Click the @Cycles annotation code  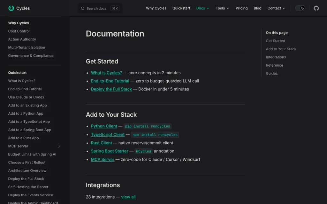point(143,151)
